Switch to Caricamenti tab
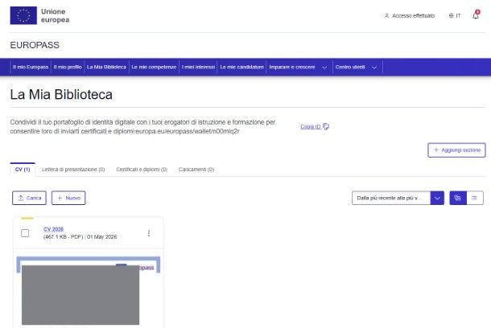Image resolution: width=491 pixels, height=328 pixels. point(196,170)
